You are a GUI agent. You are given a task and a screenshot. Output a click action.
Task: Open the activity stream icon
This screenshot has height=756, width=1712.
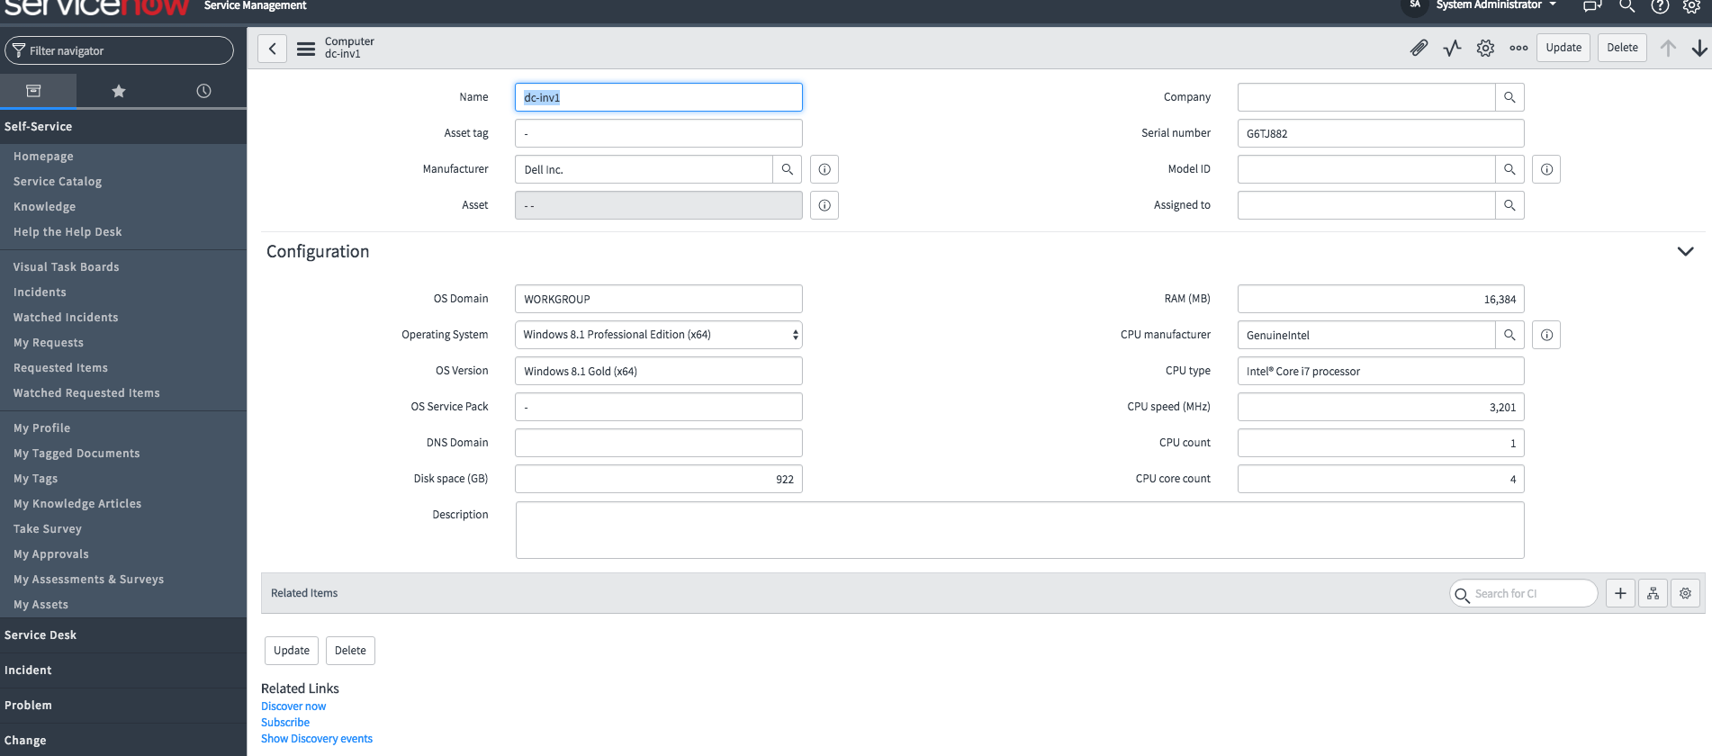pyautogui.click(x=1452, y=48)
